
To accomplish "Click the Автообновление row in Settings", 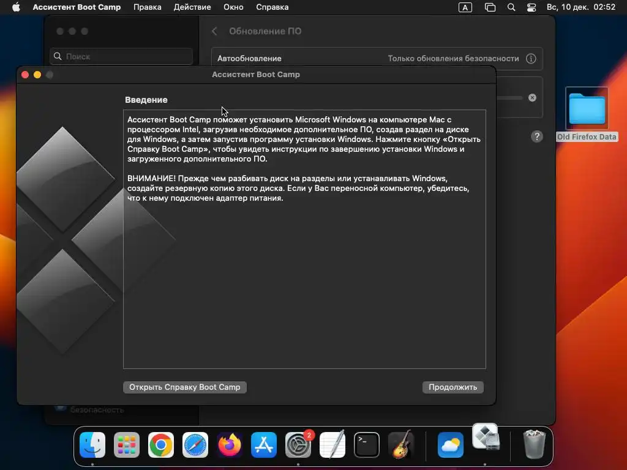I will [377, 58].
